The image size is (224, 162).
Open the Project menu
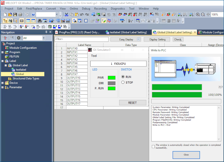point(9,9)
